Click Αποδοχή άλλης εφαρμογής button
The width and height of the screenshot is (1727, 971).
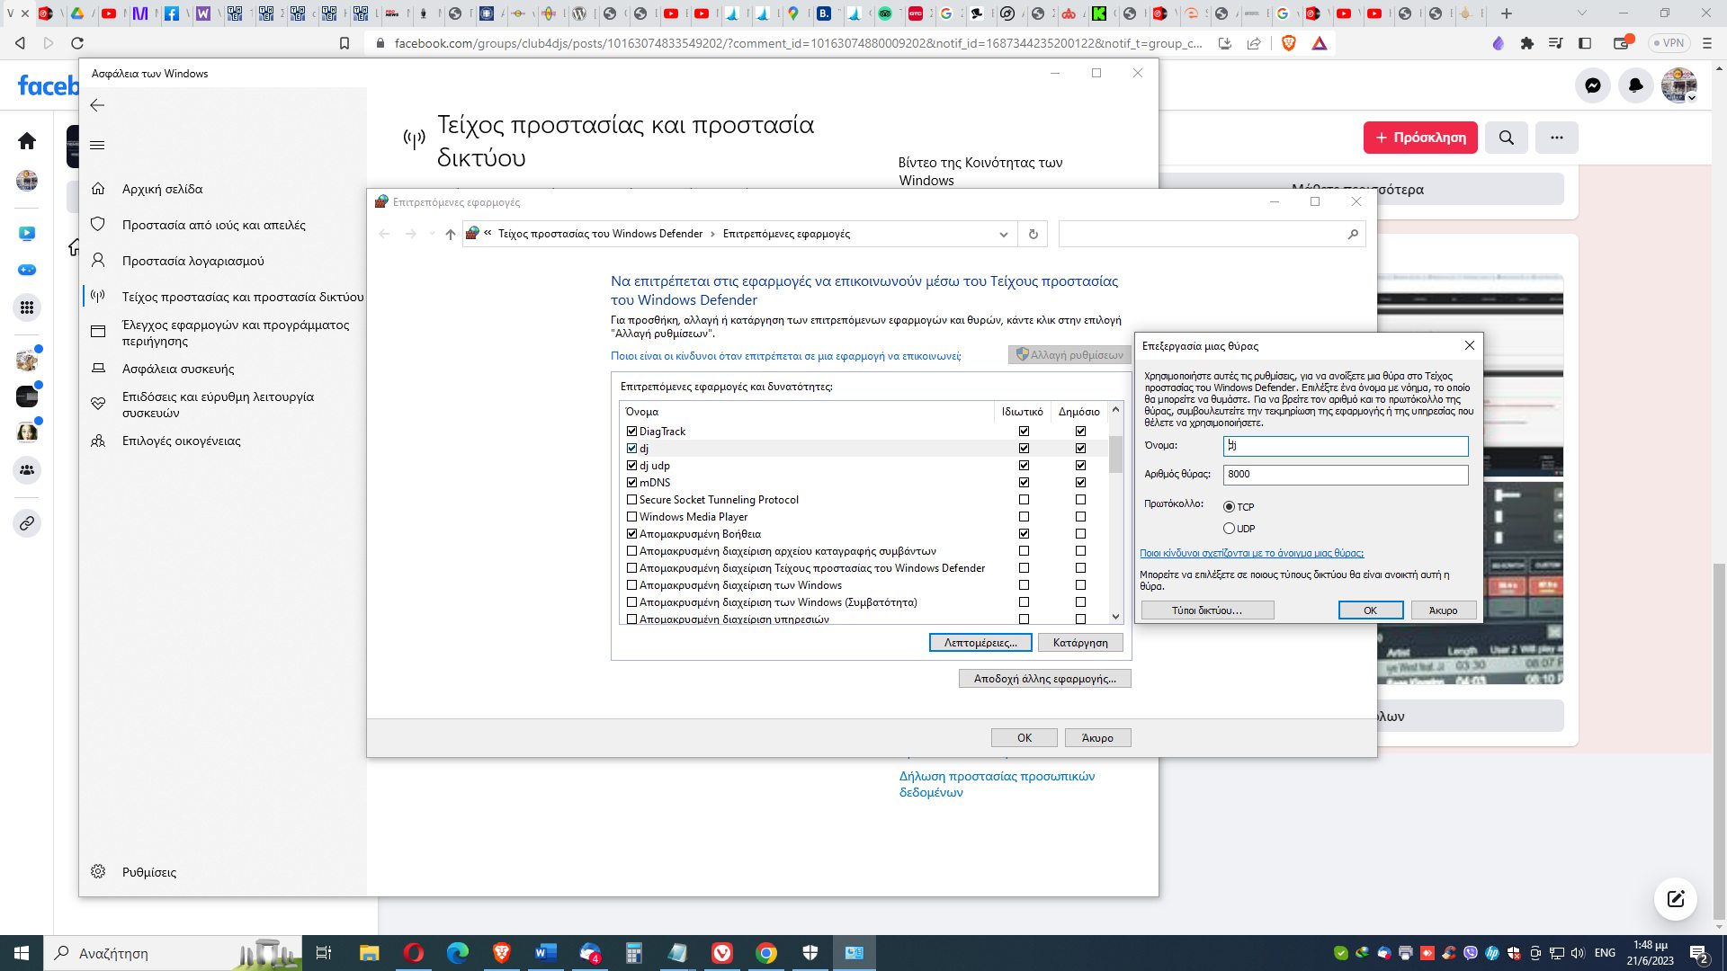point(1044,679)
